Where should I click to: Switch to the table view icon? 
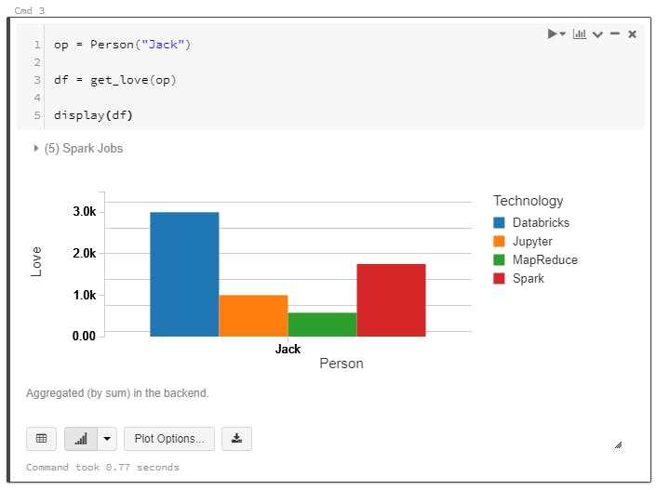[x=41, y=439]
